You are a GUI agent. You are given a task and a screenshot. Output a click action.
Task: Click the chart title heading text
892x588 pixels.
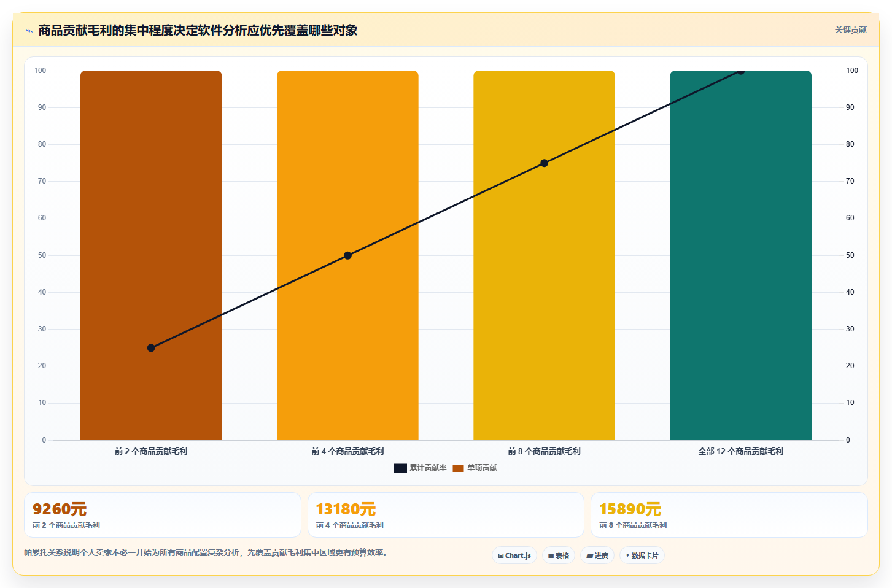(198, 30)
